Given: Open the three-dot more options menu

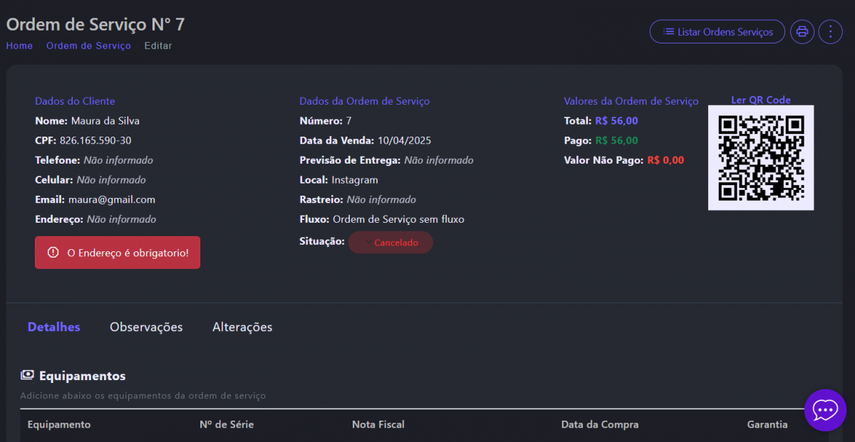Looking at the screenshot, I should (830, 31).
